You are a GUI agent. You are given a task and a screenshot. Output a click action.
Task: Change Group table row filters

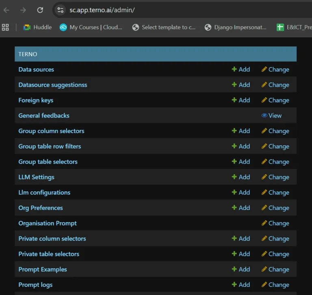tap(275, 146)
